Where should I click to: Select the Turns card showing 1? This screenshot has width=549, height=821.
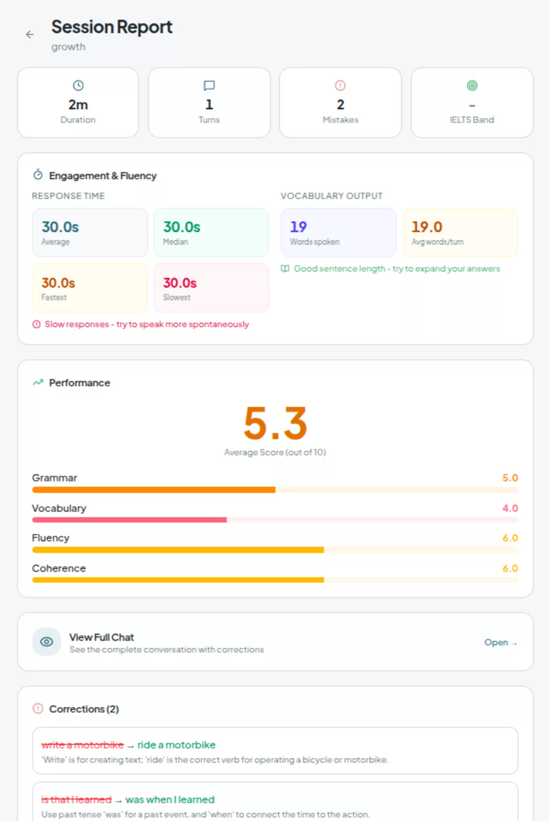209,103
